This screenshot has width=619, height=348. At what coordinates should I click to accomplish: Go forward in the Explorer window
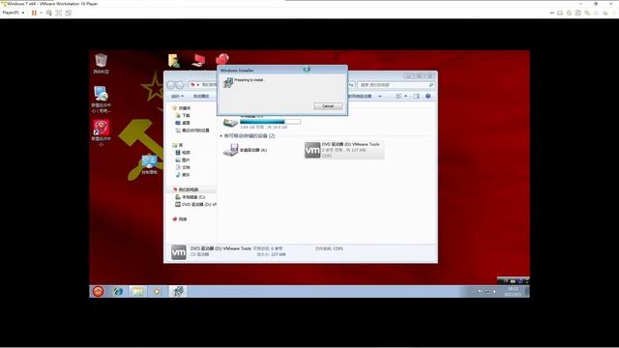click(x=180, y=85)
